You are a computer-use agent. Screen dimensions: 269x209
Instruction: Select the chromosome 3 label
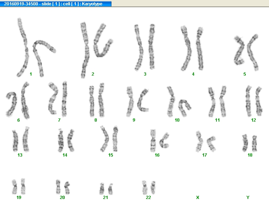tap(145, 74)
